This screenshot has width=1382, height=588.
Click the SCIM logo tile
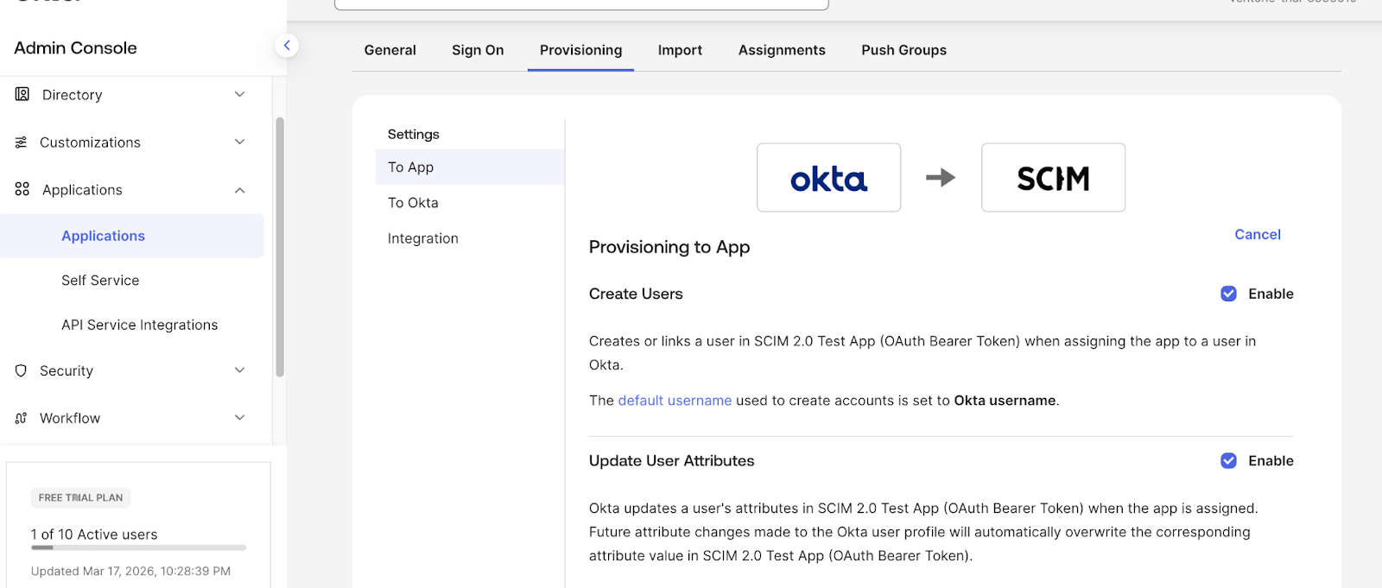tap(1053, 178)
